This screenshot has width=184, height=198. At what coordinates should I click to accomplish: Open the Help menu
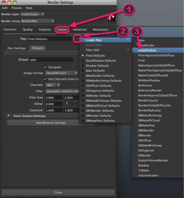[29, 8]
